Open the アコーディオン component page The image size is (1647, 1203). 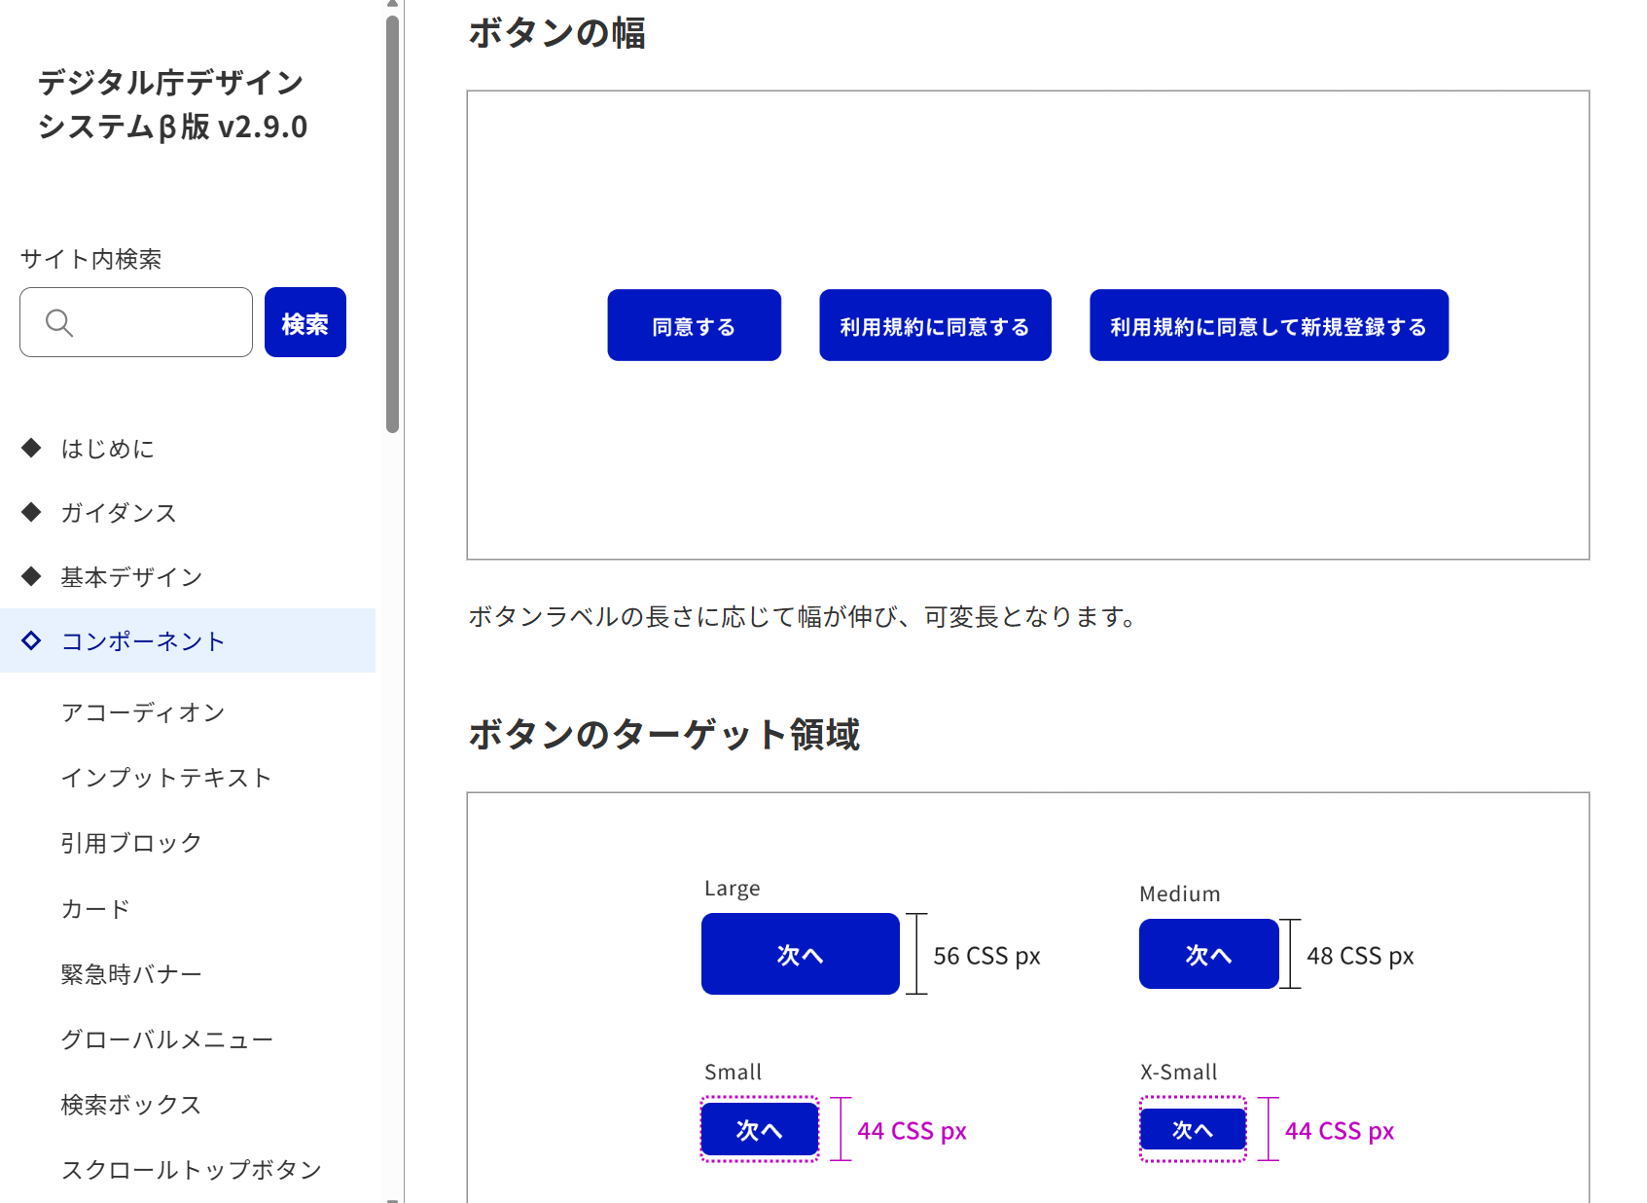click(x=142, y=712)
